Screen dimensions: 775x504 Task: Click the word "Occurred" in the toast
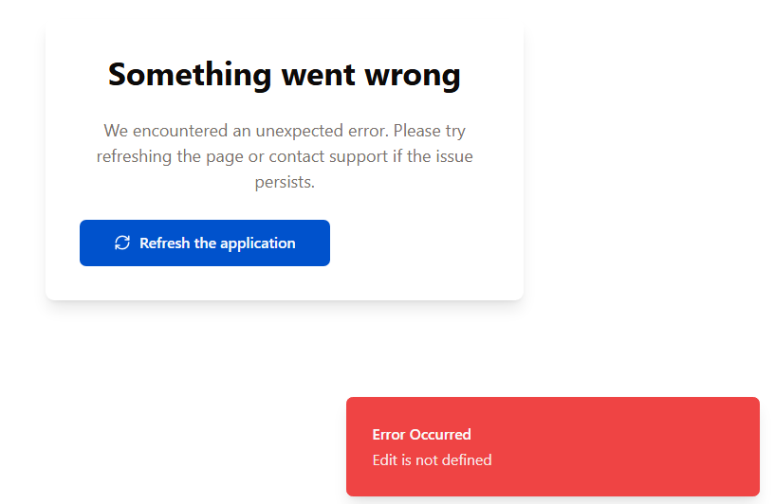click(x=440, y=435)
